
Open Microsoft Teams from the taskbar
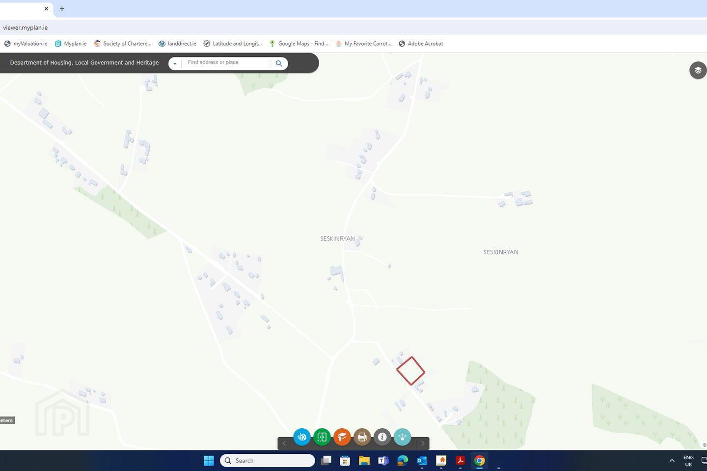click(x=383, y=460)
